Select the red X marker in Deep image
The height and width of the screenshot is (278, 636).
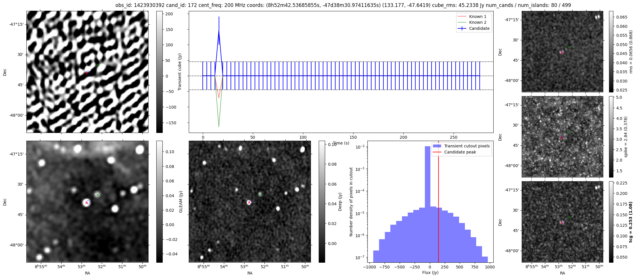(x=249, y=203)
